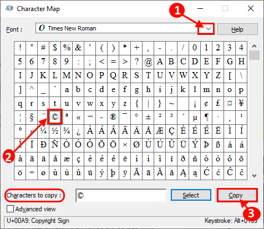The image size is (264, 229).
Task: Pick the registered trademark ® character
Action: [113, 117]
